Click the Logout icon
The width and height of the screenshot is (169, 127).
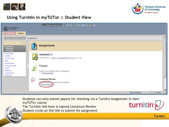point(90,25)
